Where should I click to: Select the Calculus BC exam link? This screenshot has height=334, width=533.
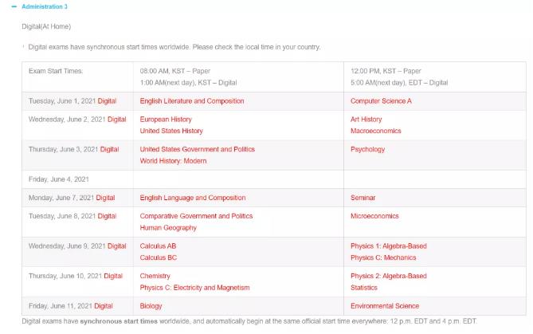tap(158, 257)
